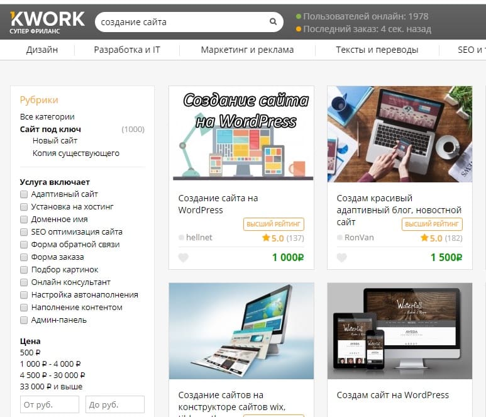This screenshot has height=417, width=486.
Task: Select the Новый сайт subcategory
Action: pos(55,141)
